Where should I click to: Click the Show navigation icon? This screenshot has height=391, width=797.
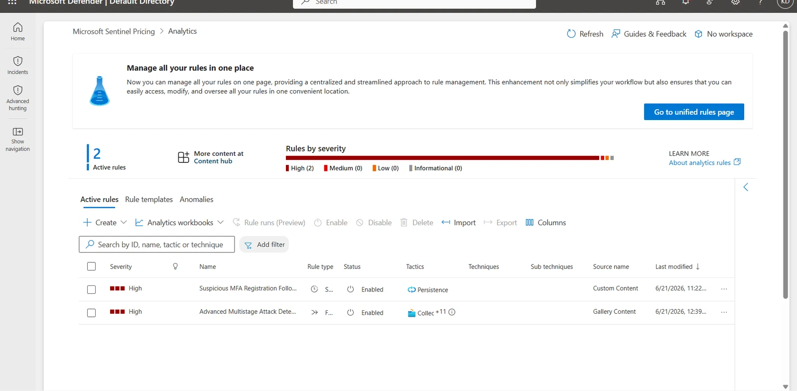click(x=17, y=132)
